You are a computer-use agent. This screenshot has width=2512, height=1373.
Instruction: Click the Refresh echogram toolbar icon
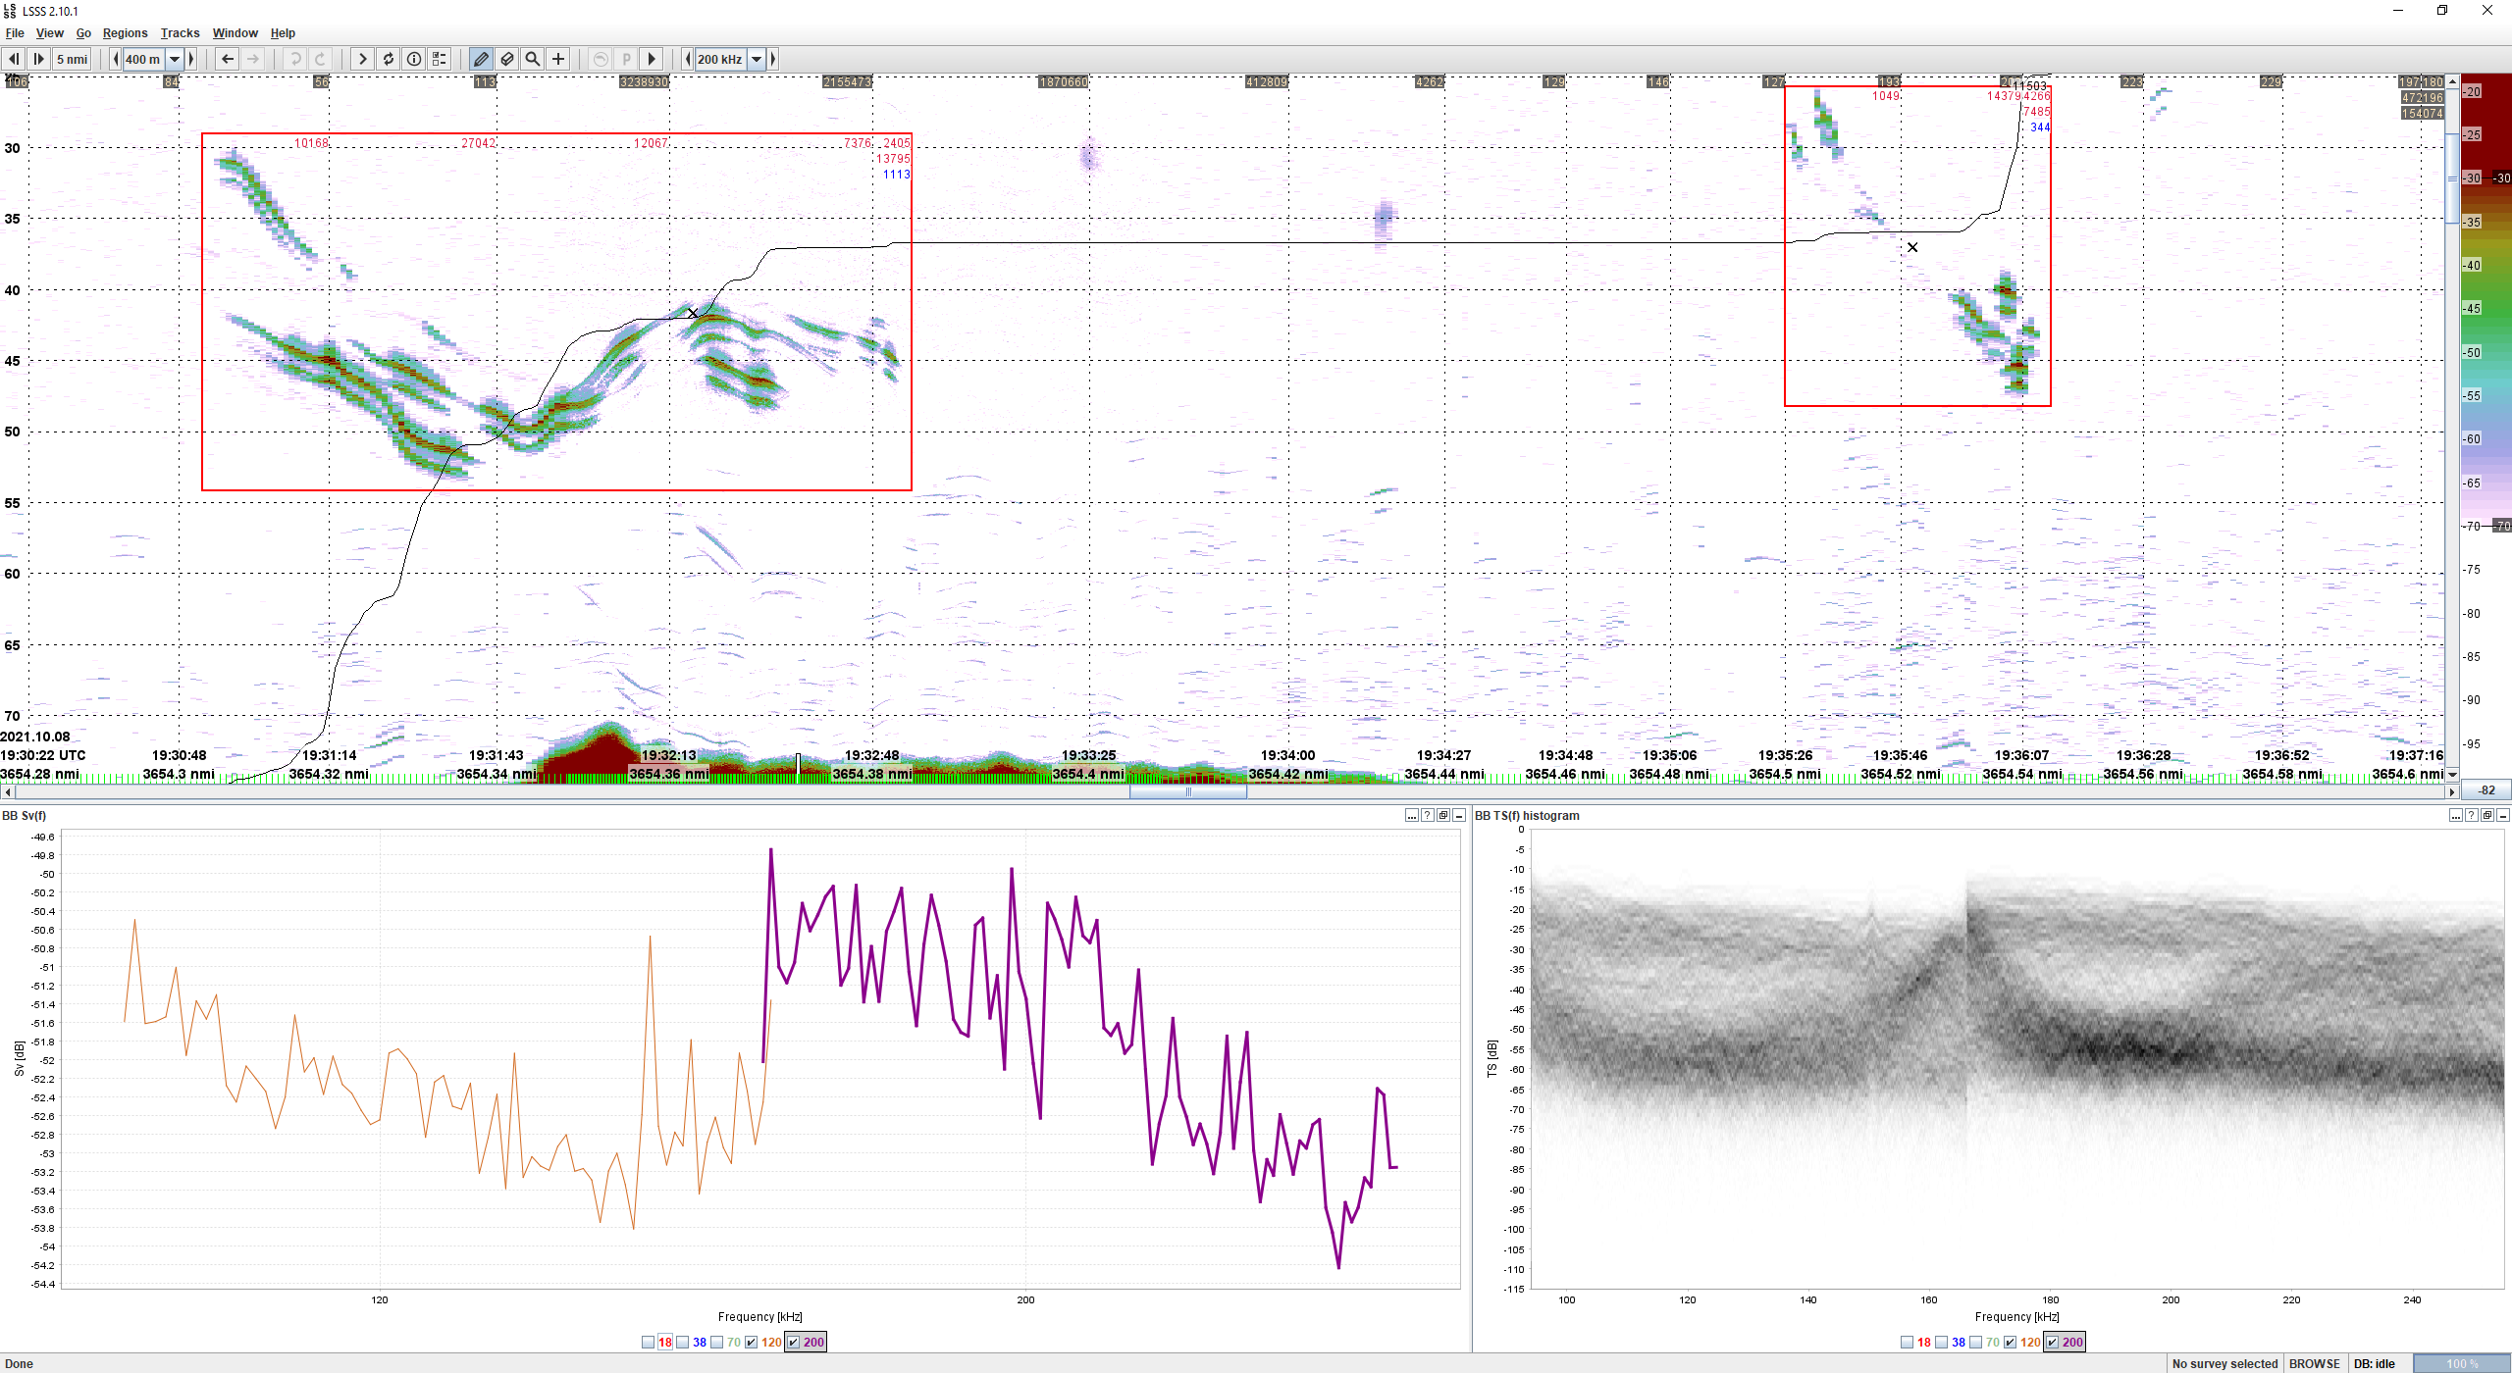(389, 58)
